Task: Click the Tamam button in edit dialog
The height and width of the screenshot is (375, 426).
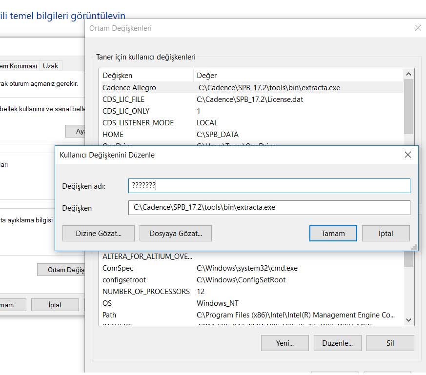Action: 333,234
